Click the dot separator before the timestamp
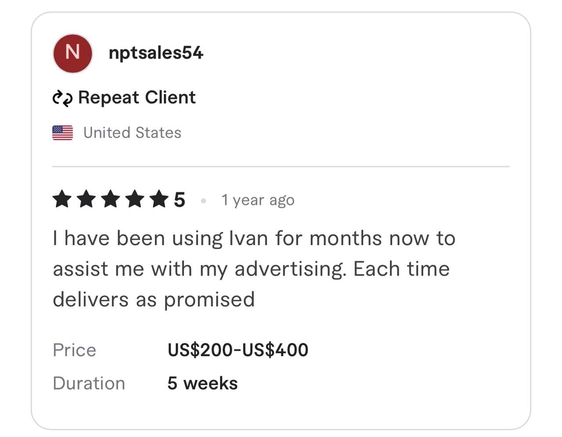Screen dimensions: 562x437 pos(203,201)
